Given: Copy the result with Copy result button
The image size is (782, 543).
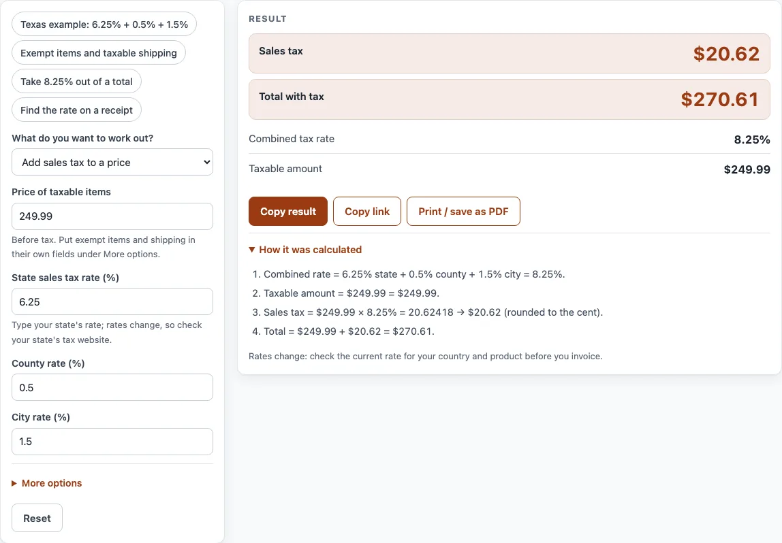Looking at the screenshot, I should pyautogui.click(x=288, y=211).
